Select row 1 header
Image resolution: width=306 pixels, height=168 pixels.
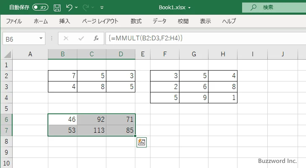6,65
